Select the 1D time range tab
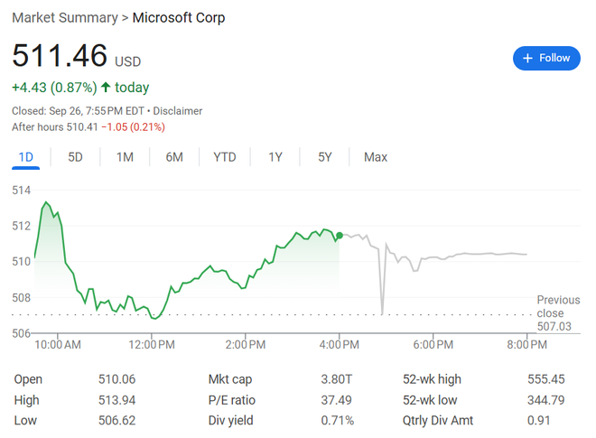 (x=26, y=157)
